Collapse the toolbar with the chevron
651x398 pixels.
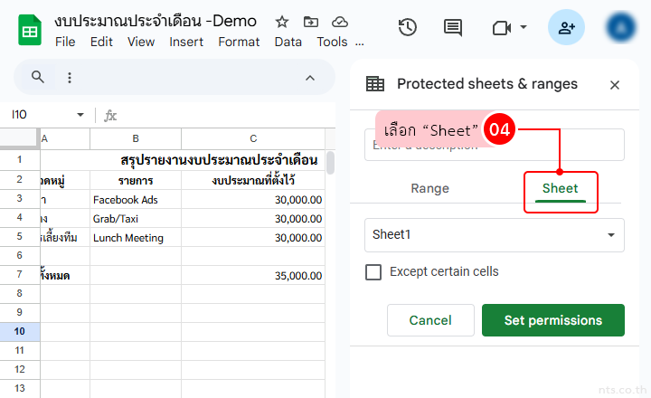click(310, 78)
